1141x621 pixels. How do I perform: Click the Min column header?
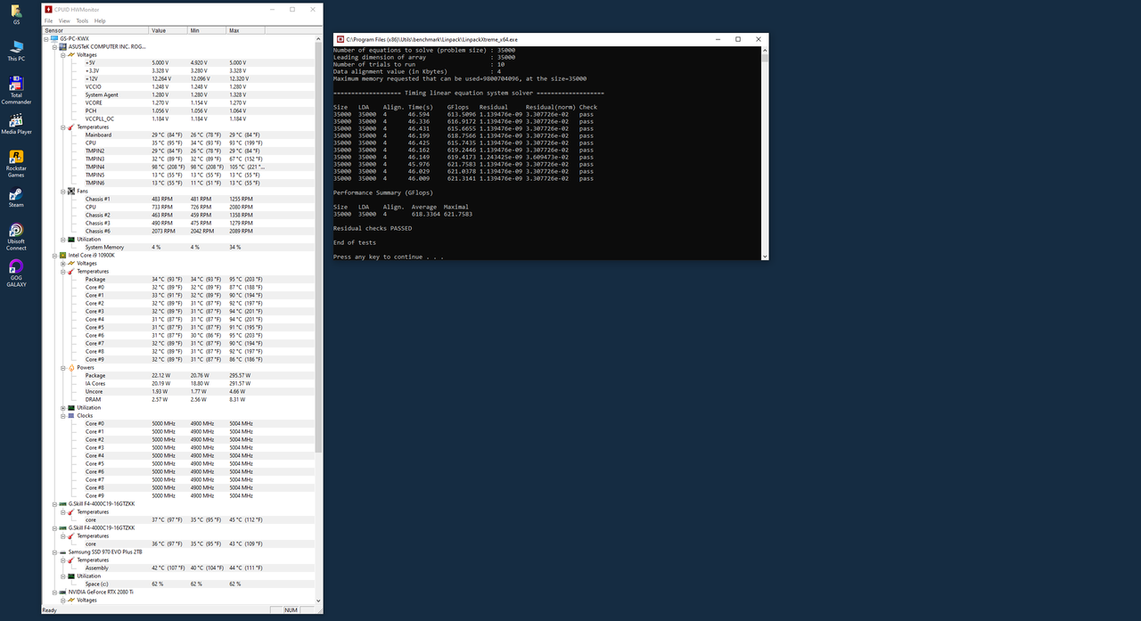pos(207,30)
